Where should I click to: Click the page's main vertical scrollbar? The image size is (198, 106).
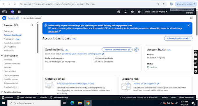(197, 23)
